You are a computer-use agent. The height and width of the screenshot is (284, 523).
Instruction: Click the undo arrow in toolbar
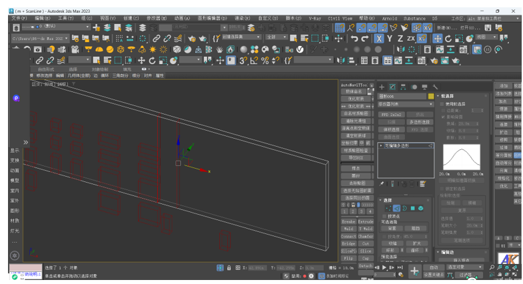tap(354, 39)
